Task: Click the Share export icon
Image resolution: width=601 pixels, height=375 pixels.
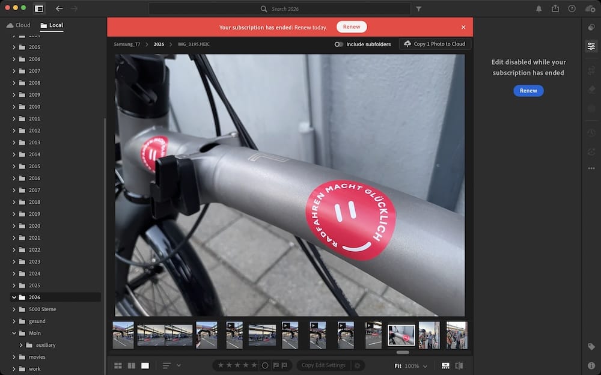Action: tap(555, 8)
